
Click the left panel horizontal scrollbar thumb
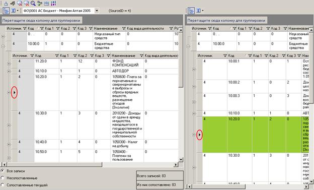pos(54,165)
